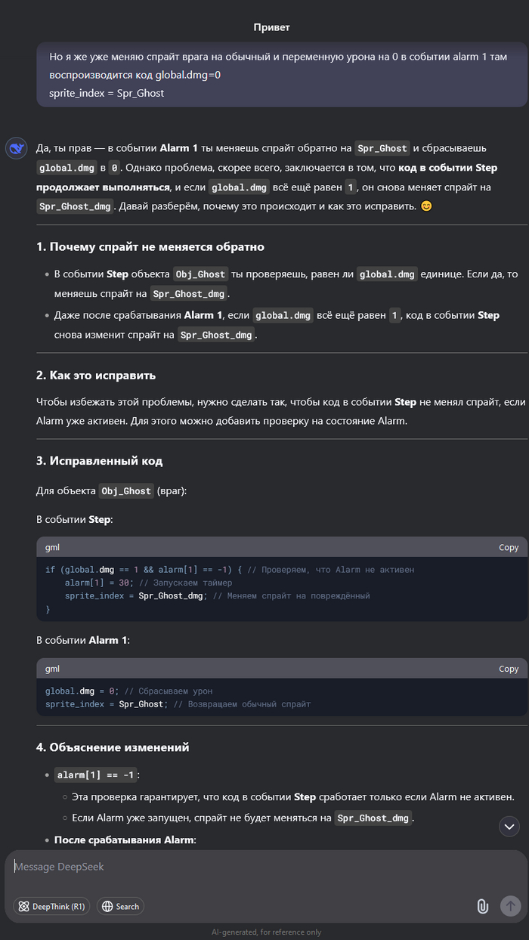
Task: Click the "AI-generated, for reference only" disclaimer
Action: [266, 932]
